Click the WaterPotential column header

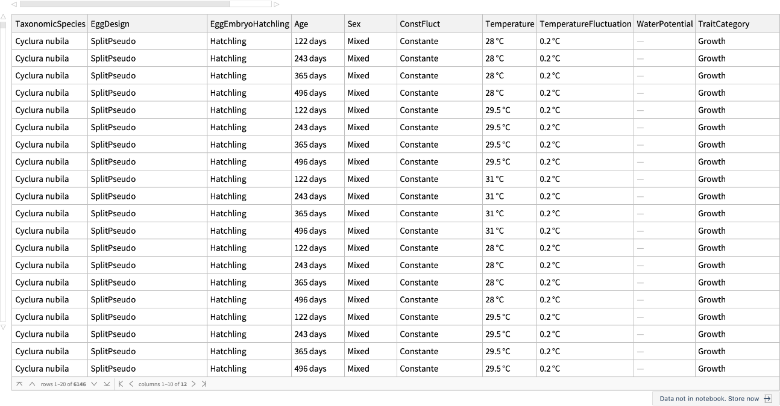coord(664,24)
